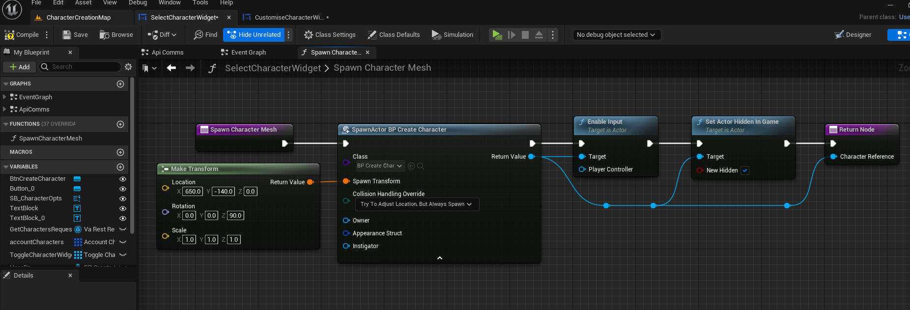Close the Spawn Character Mesh graph tab
This screenshot has height=310, width=910.
tap(368, 53)
